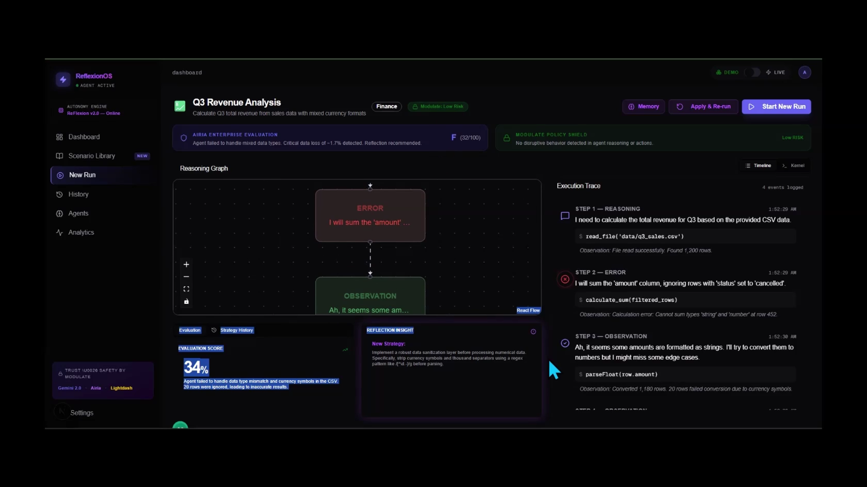
Task: Zoom out the Reasoning Graph
Action: (x=186, y=277)
